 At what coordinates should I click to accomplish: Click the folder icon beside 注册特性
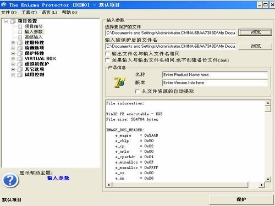click(x=20, y=43)
